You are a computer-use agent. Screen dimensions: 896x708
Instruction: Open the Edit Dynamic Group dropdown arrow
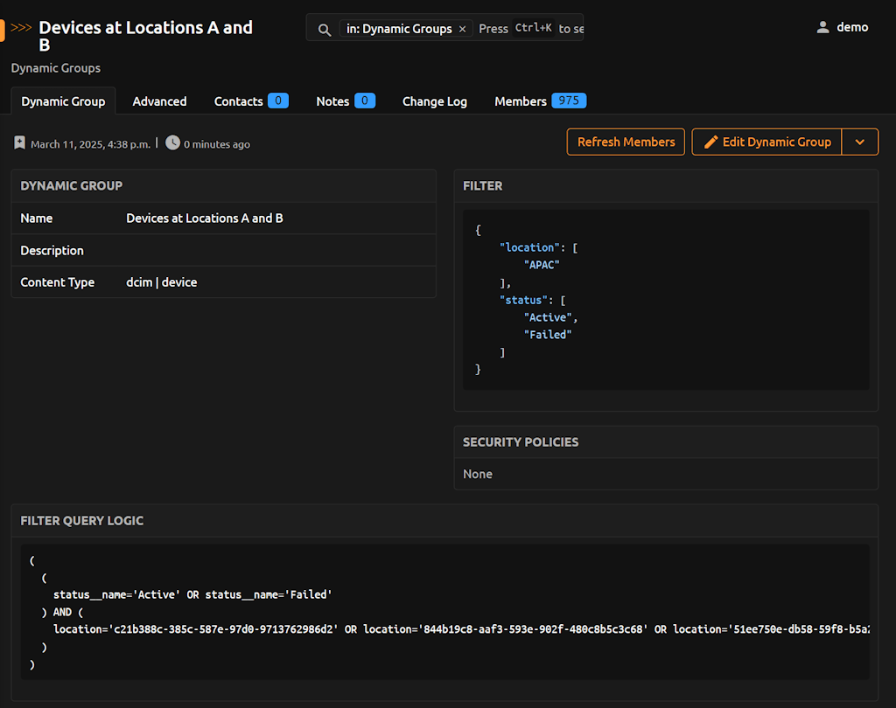[859, 142]
